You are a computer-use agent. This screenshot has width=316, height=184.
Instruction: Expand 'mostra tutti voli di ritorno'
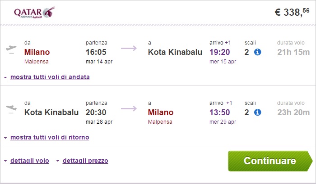coord(50,137)
